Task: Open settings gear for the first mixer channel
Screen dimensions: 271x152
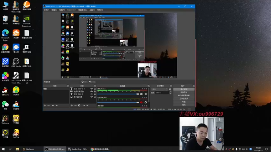Action: pos(146,94)
